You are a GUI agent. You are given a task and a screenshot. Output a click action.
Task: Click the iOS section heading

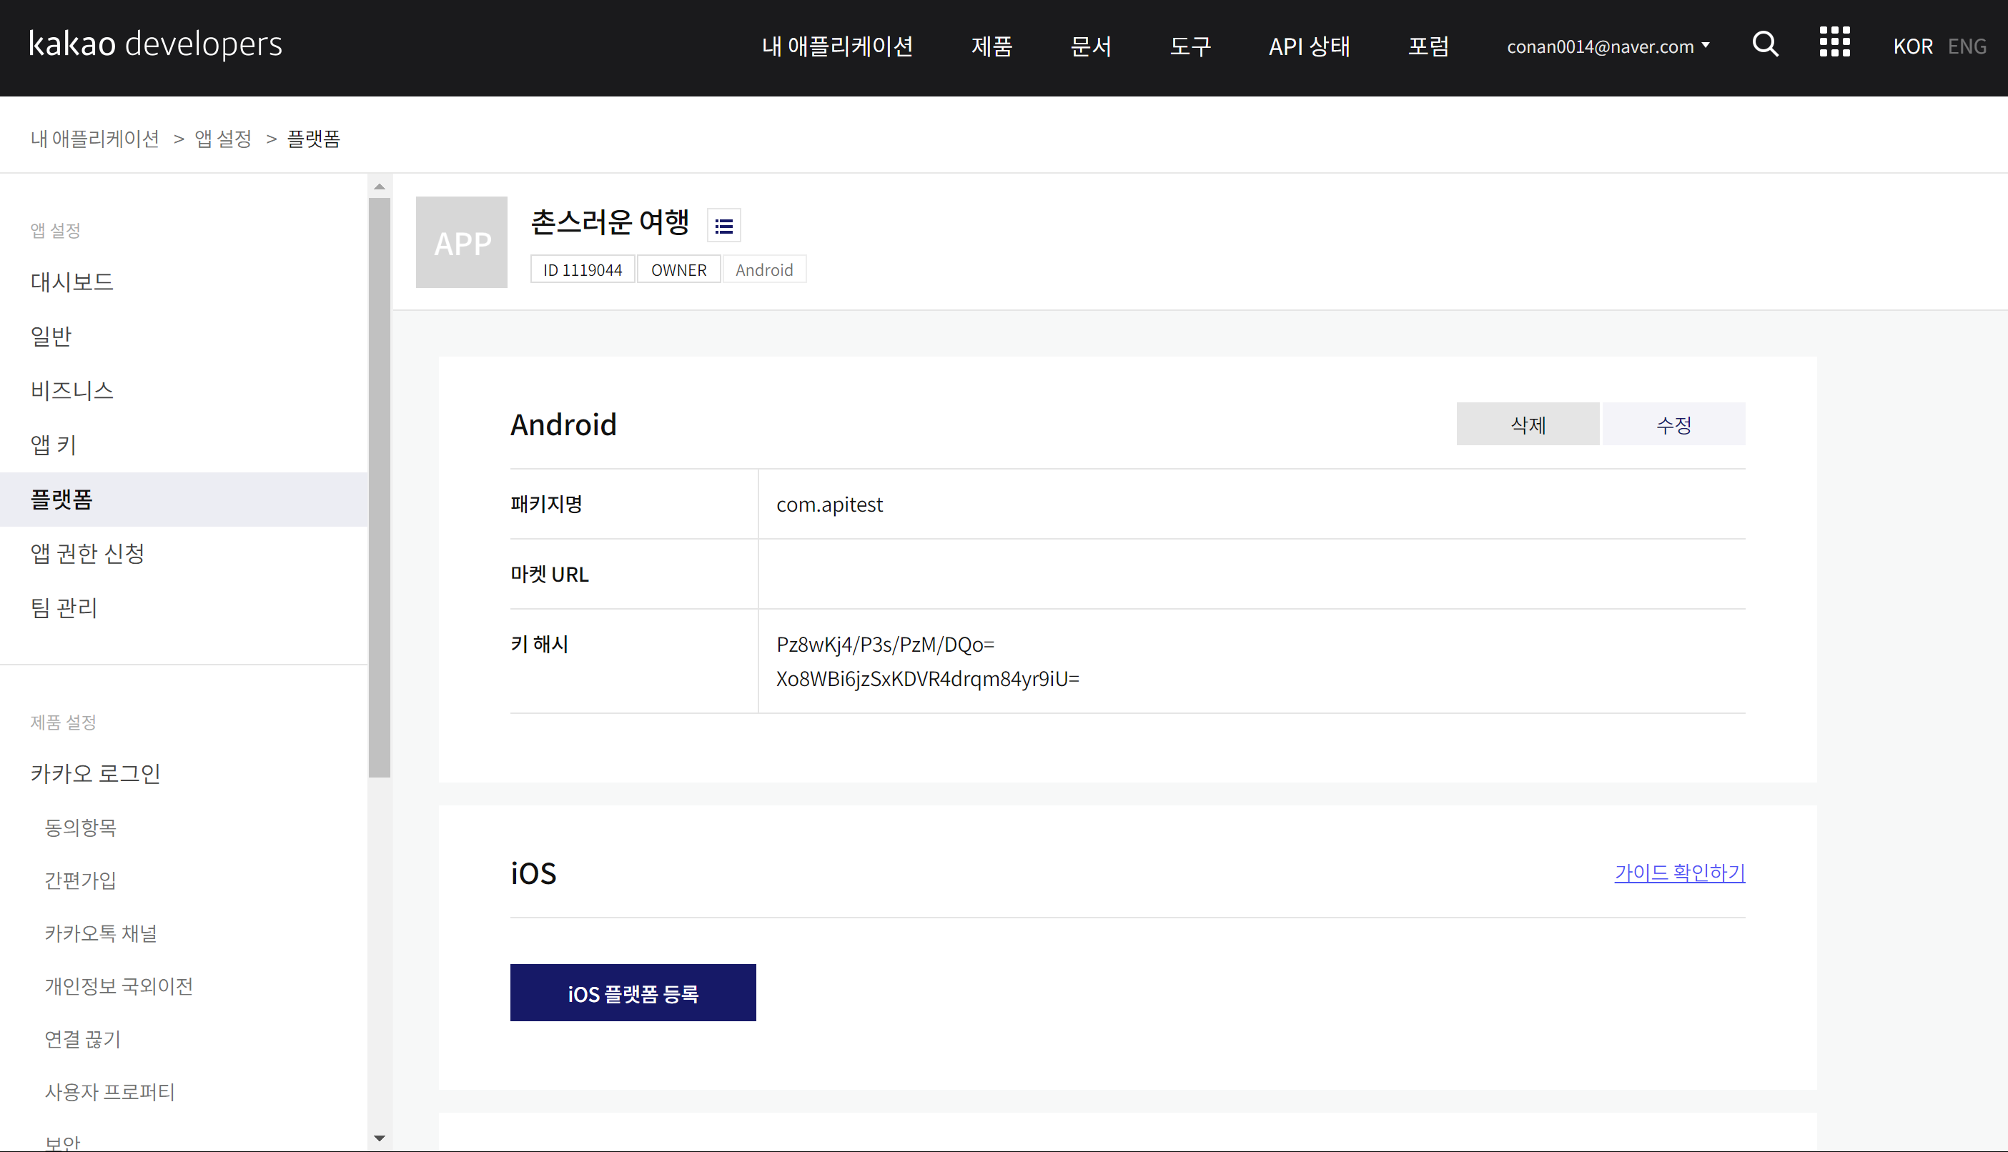[x=533, y=873]
